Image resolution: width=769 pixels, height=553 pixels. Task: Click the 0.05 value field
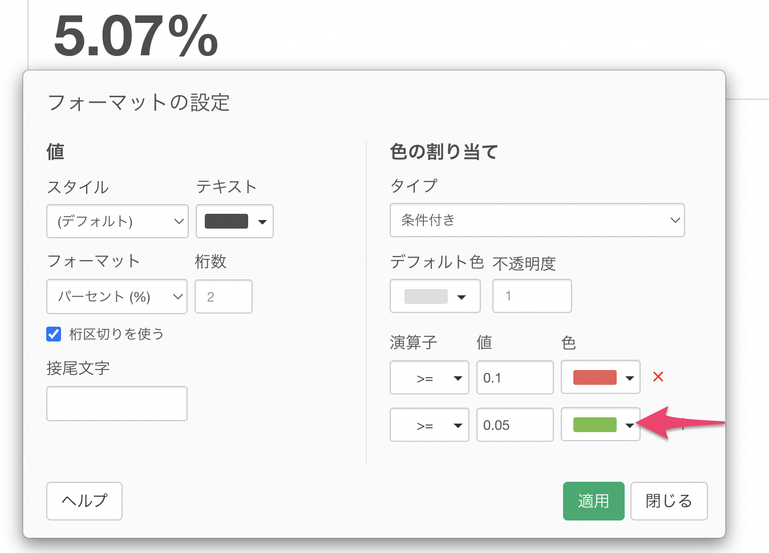[515, 425]
